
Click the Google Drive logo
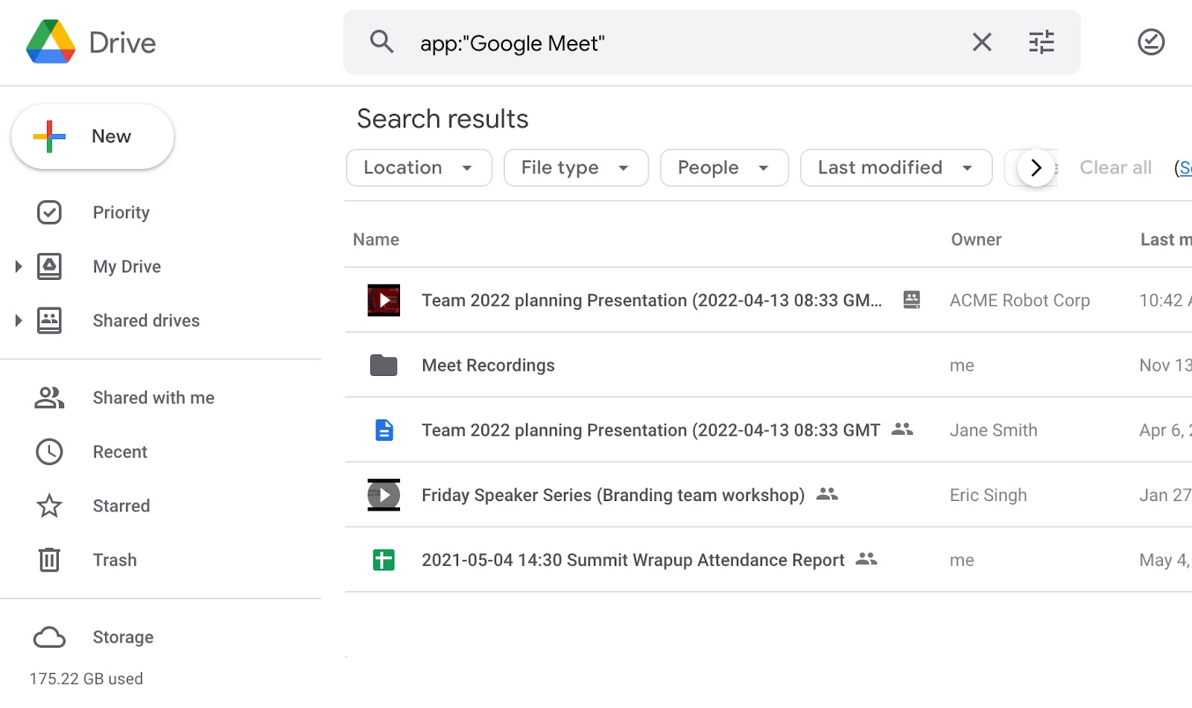51,42
